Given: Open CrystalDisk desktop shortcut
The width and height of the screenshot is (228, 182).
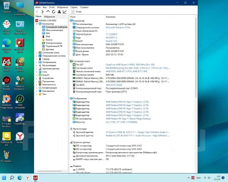Looking at the screenshot, I should [20, 119].
